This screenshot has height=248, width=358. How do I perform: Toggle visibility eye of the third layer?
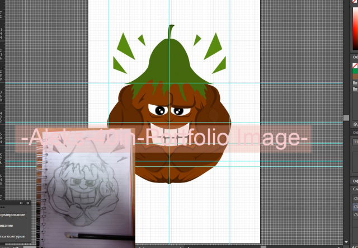(x=356, y=215)
